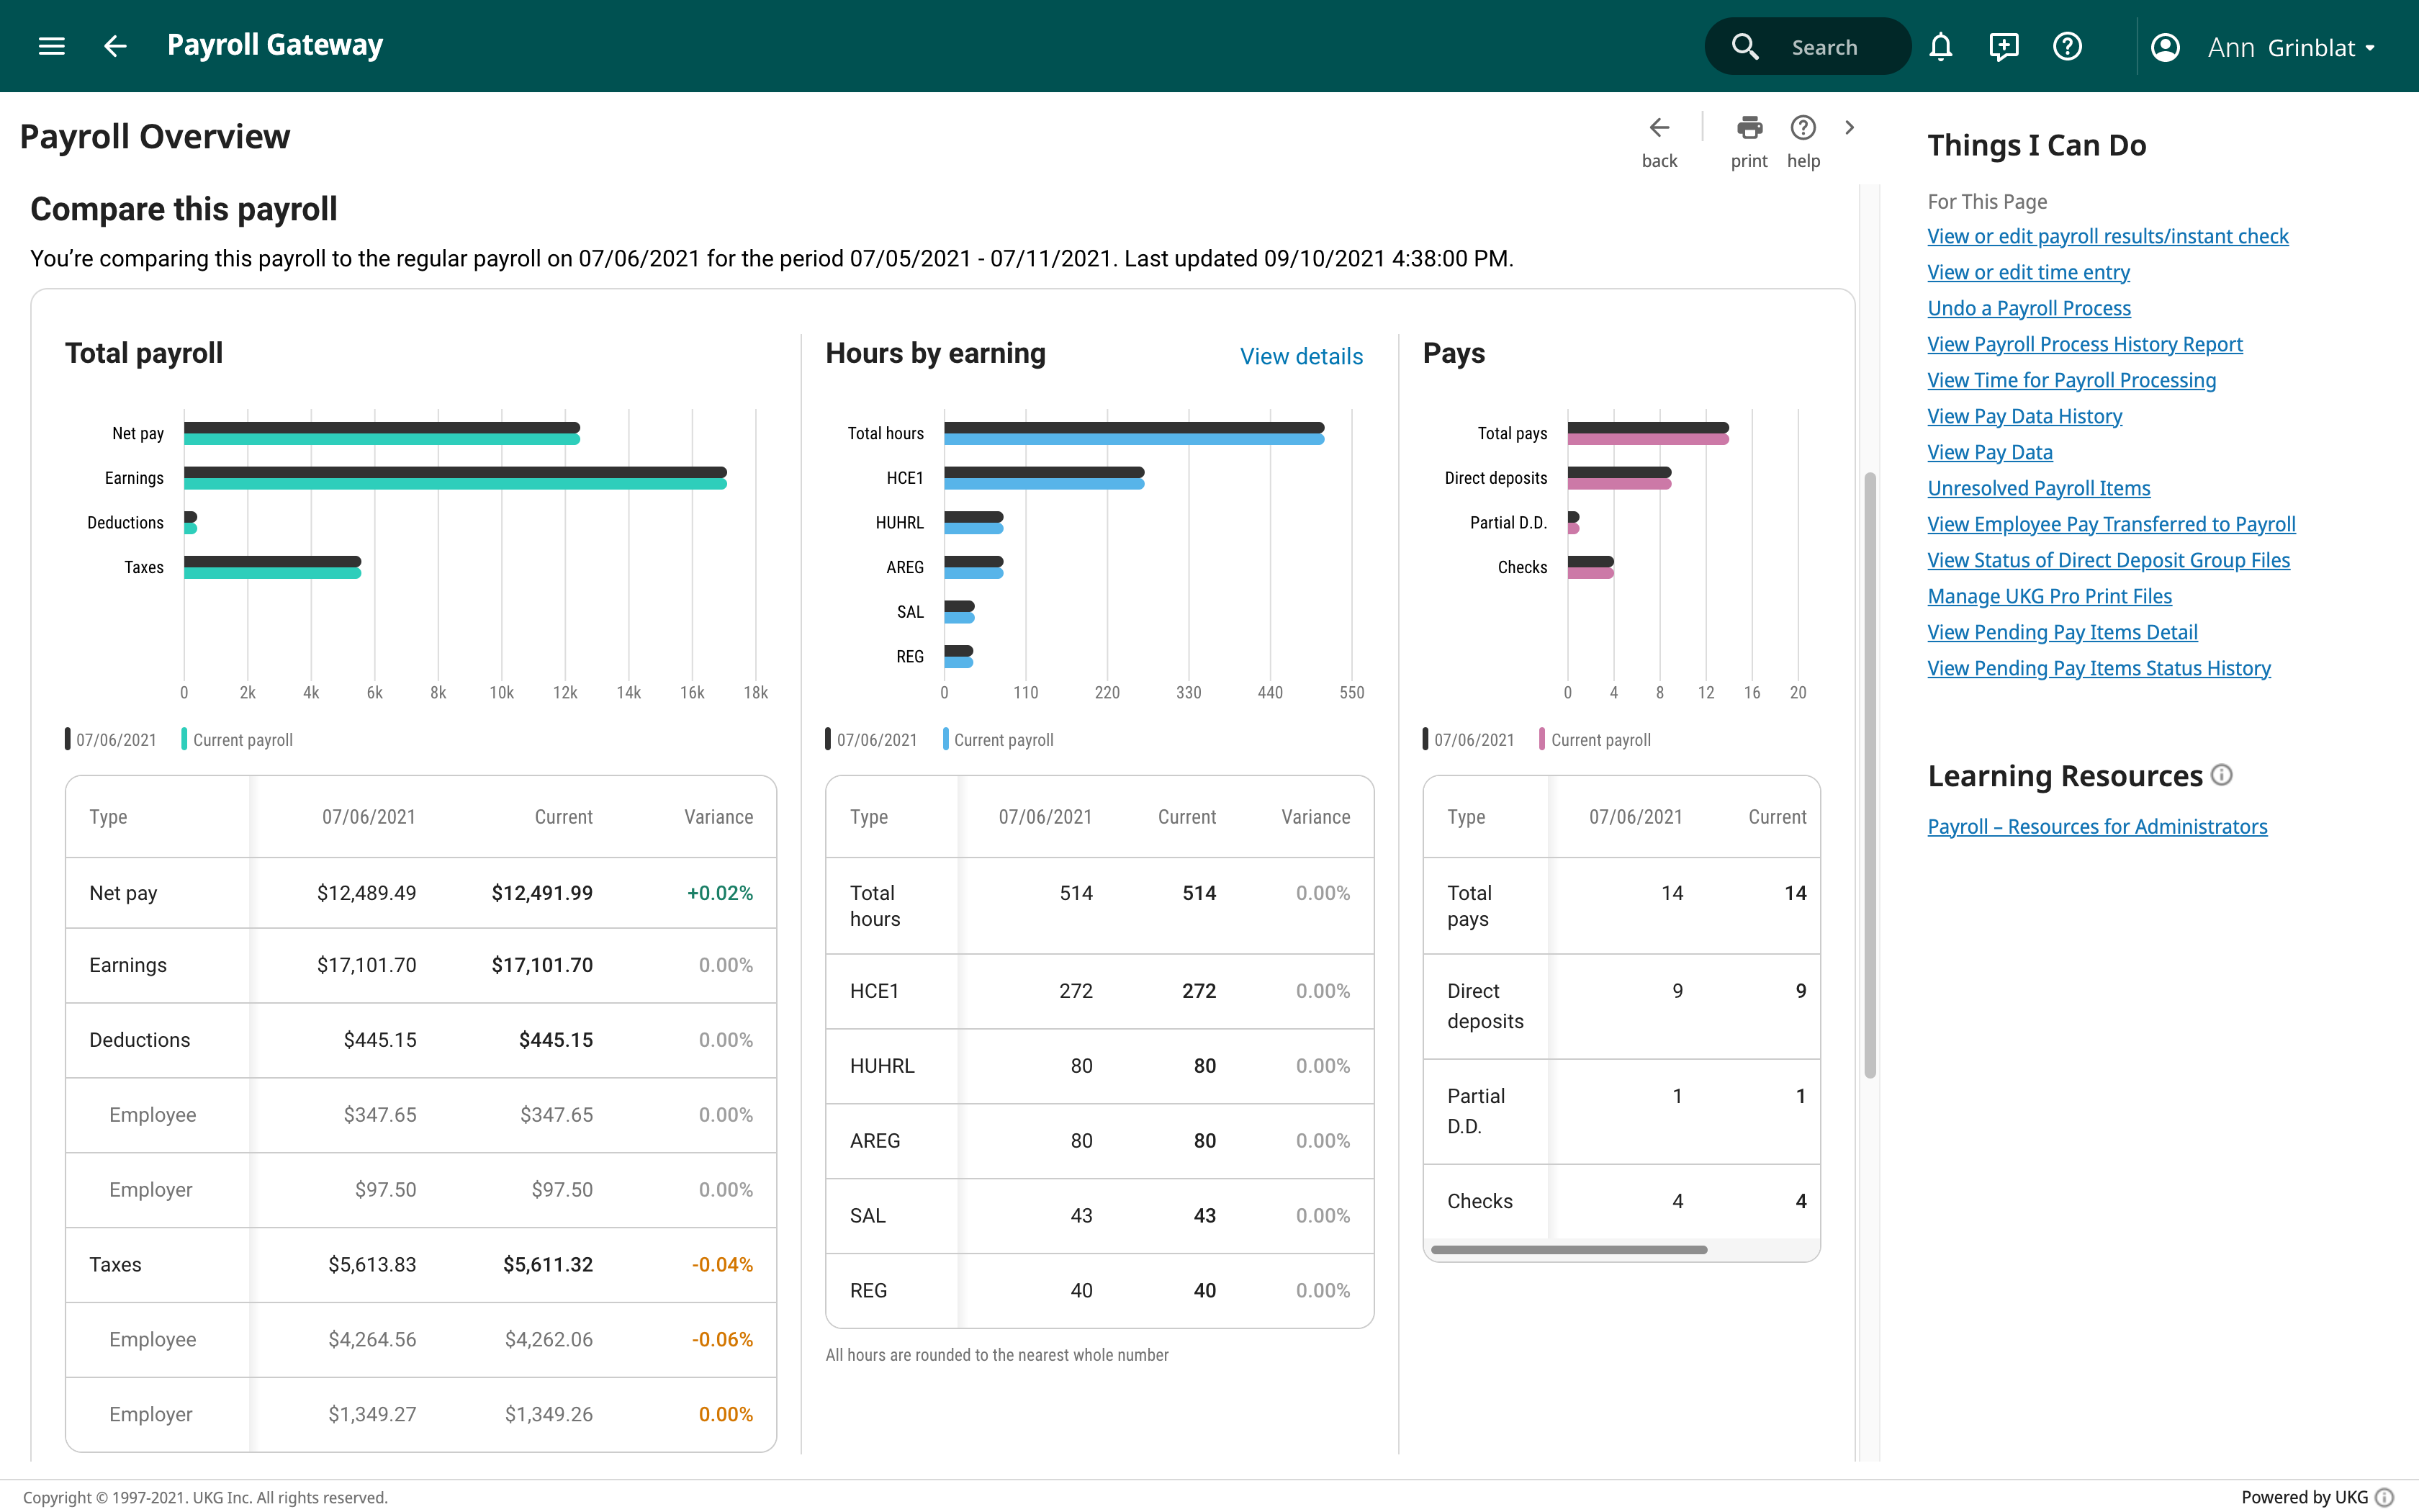Open View details for Hours by earning
2419x1512 pixels.
(x=1302, y=356)
